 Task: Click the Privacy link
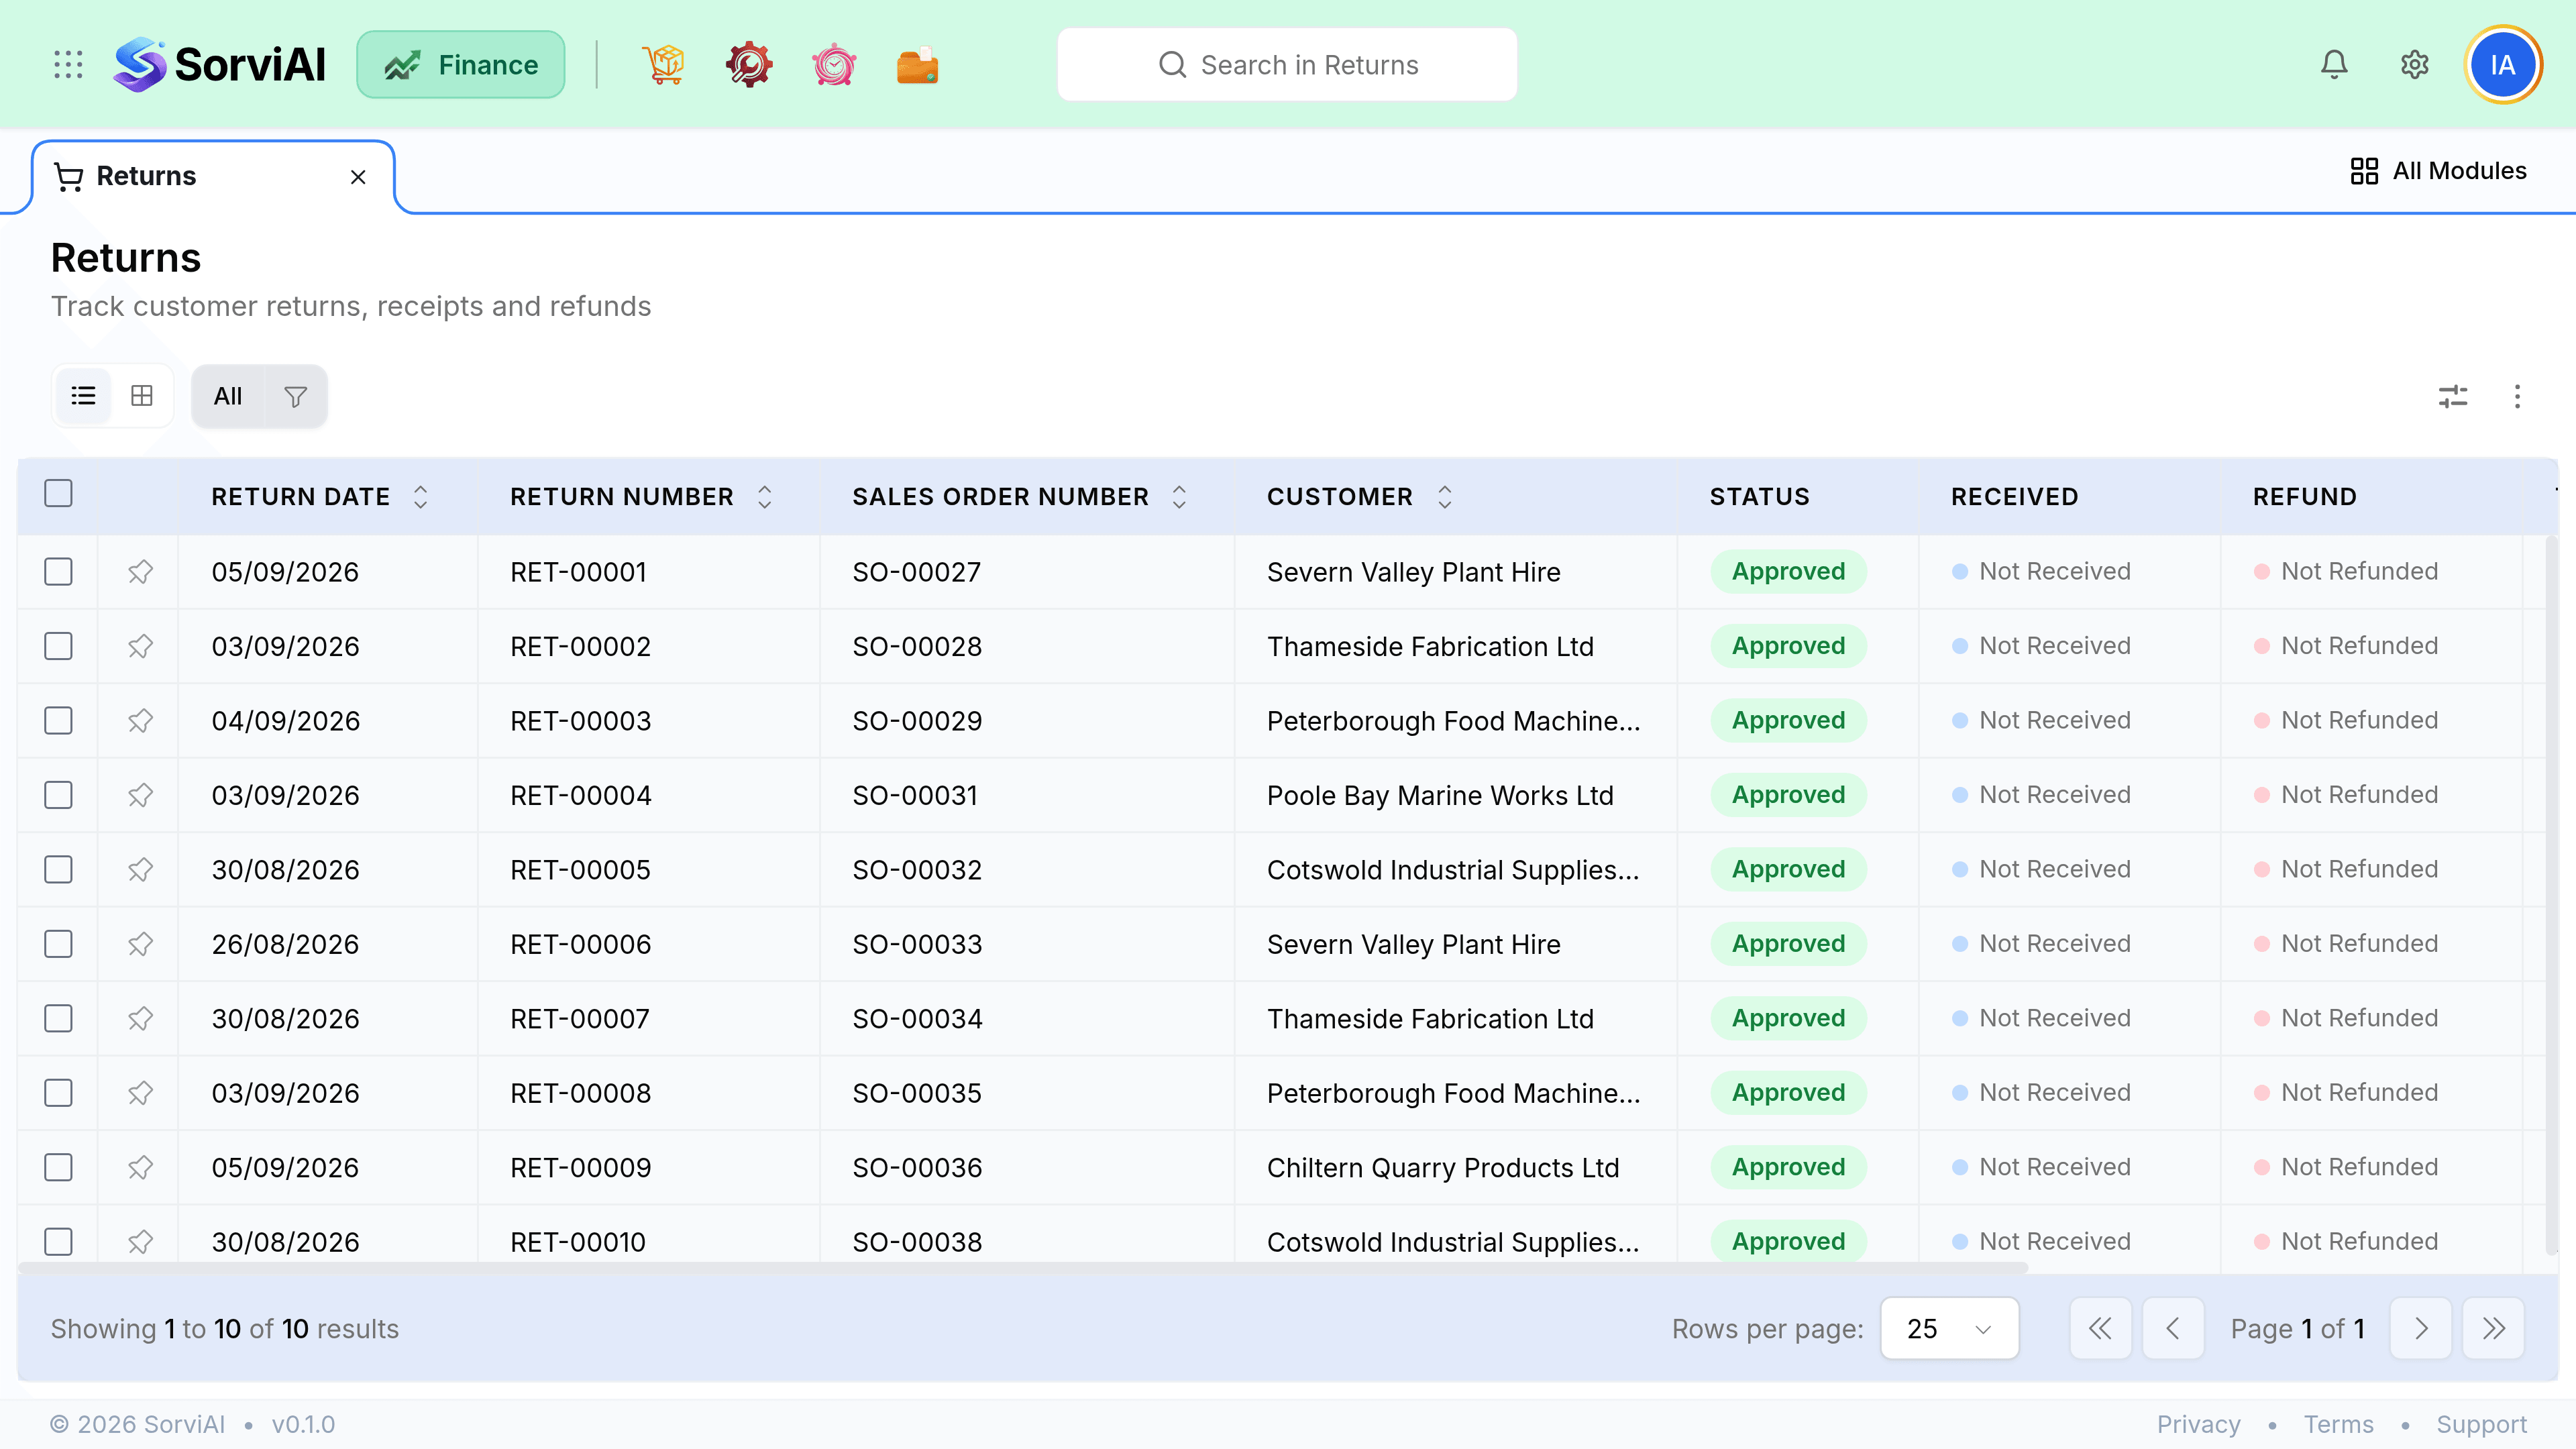click(x=2198, y=1425)
